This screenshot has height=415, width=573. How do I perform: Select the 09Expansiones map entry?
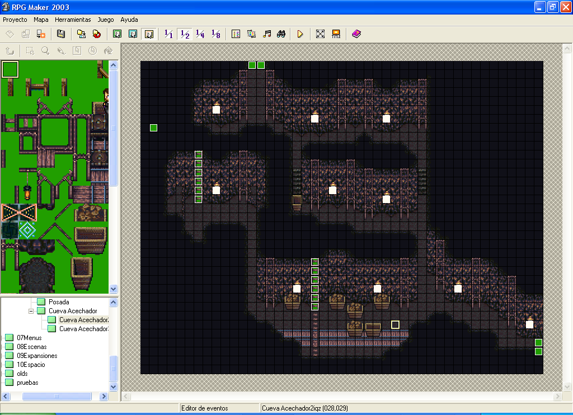[x=37, y=356]
